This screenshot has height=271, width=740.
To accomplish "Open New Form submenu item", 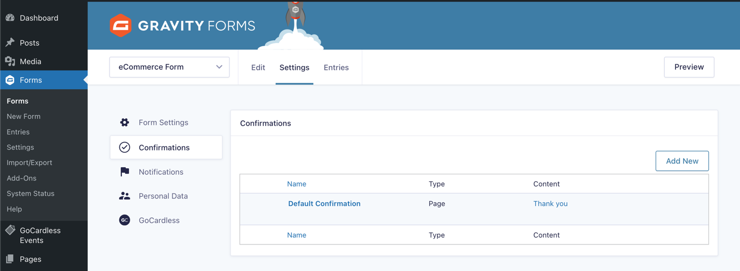I will pyautogui.click(x=24, y=116).
